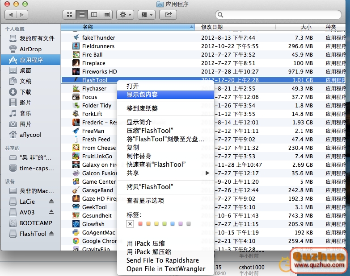350x276 pixels.
Task: Sort list by 种类 column header
Action: (x=333, y=27)
